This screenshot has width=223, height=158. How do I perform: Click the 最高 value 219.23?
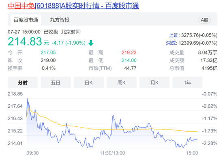pyautogui.click(x=129, y=52)
